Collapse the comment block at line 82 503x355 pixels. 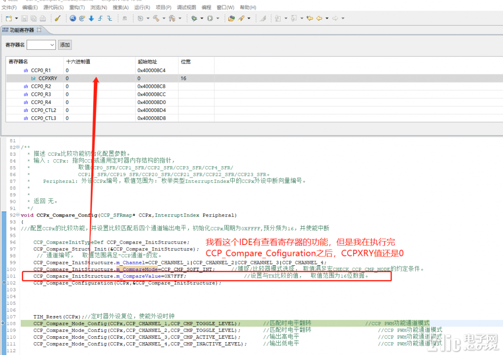[x=18, y=147]
